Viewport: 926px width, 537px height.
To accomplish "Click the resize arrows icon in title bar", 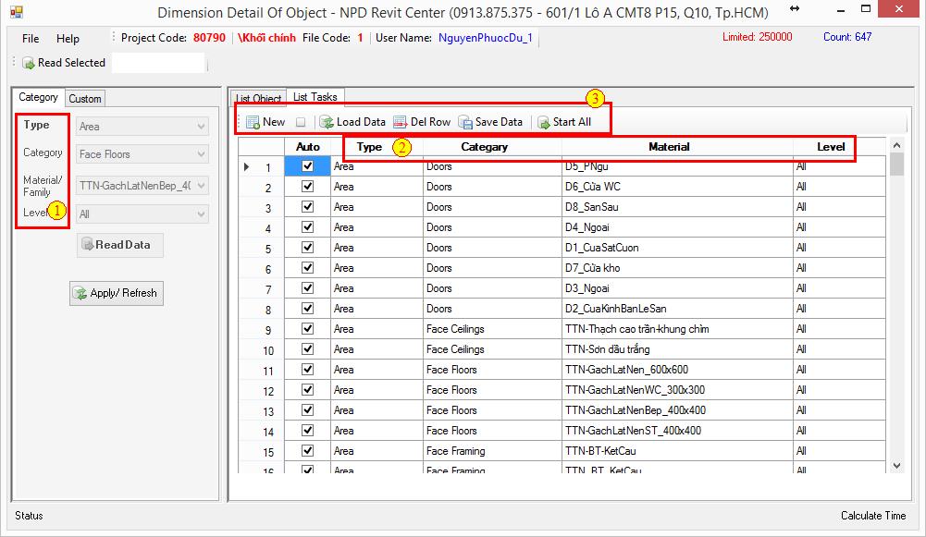I will click(x=795, y=9).
